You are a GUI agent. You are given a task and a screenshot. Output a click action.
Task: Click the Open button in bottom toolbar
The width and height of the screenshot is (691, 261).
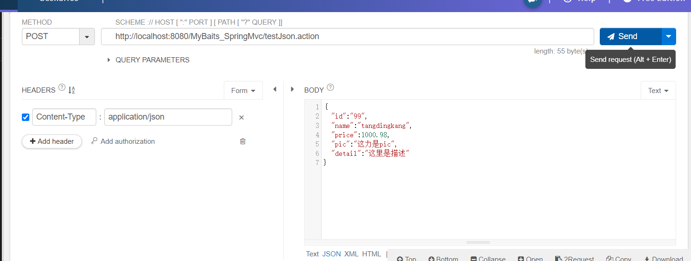click(x=530, y=258)
